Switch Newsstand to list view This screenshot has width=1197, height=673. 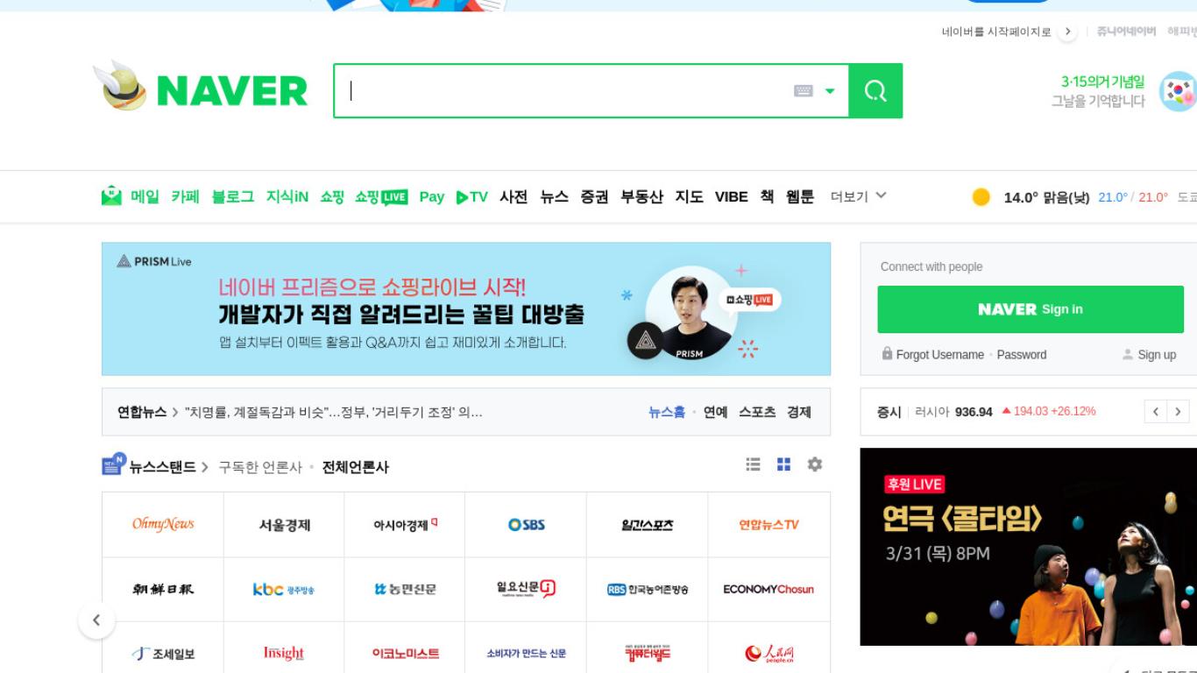[x=753, y=464]
